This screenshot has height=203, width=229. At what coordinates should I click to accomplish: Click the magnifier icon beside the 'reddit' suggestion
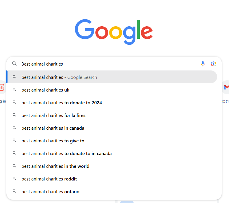tap(14, 179)
